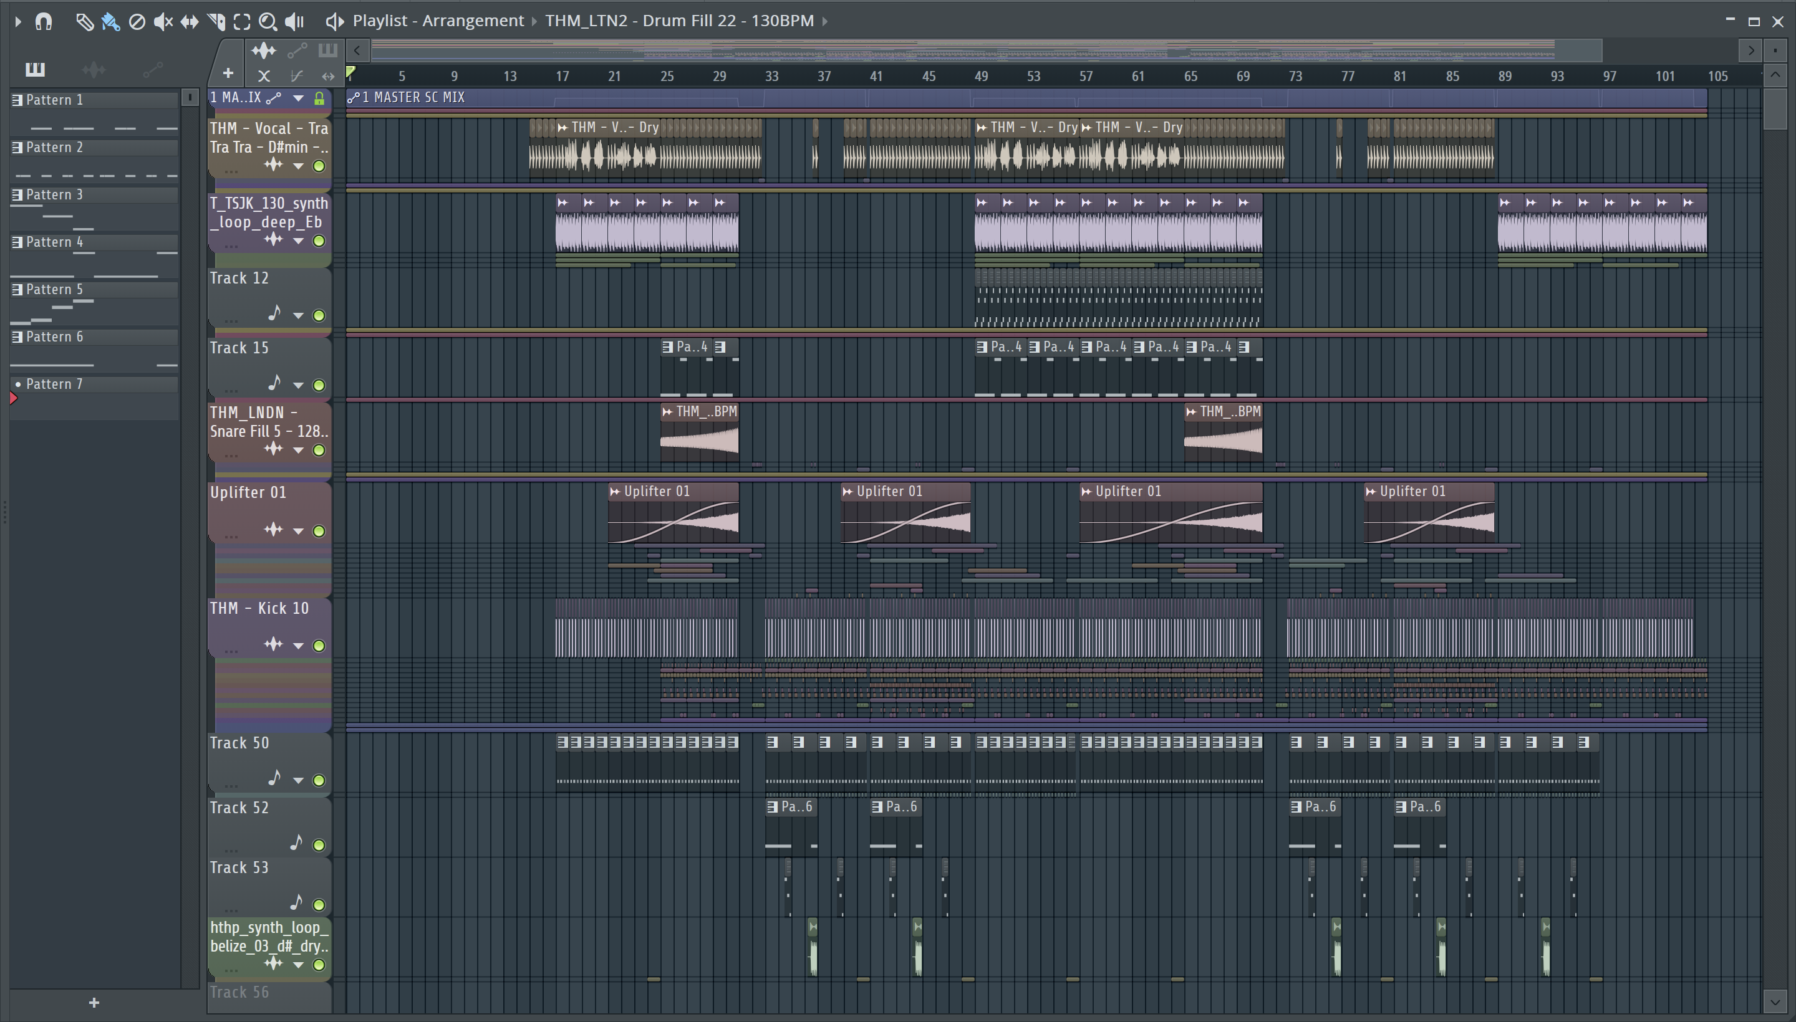Click the playhead start marker at bar 1

[x=350, y=73]
